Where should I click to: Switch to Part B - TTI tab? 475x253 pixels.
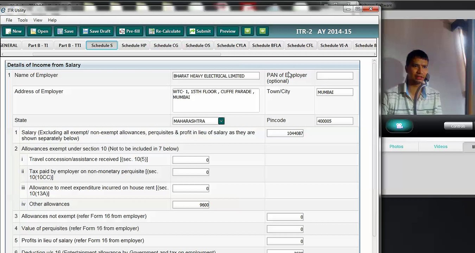(x=70, y=45)
